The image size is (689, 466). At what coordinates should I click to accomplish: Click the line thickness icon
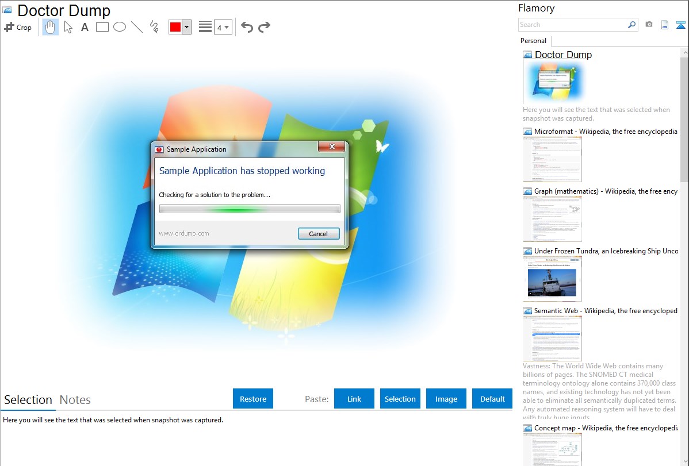pyautogui.click(x=205, y=27)
